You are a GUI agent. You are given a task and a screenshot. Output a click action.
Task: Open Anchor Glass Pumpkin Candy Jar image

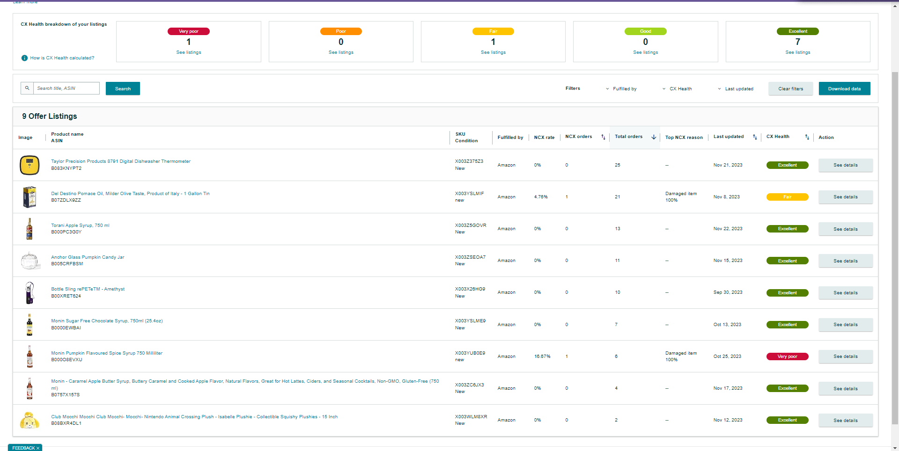(30, 261)
